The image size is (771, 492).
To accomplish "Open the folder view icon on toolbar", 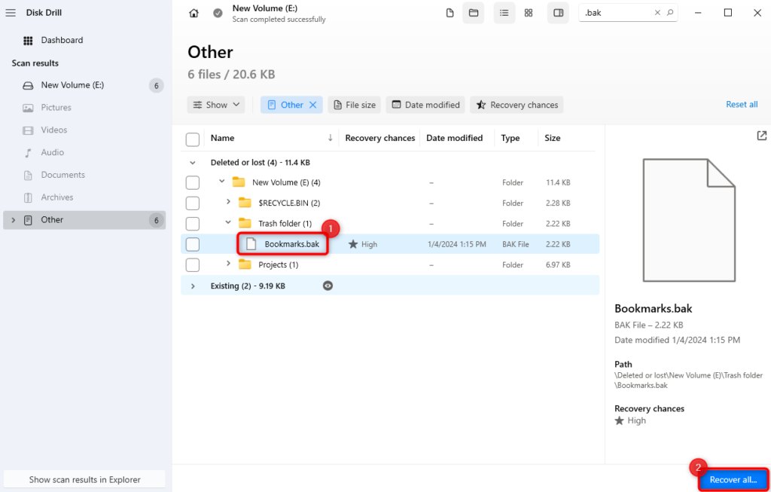I will (474, 13).
